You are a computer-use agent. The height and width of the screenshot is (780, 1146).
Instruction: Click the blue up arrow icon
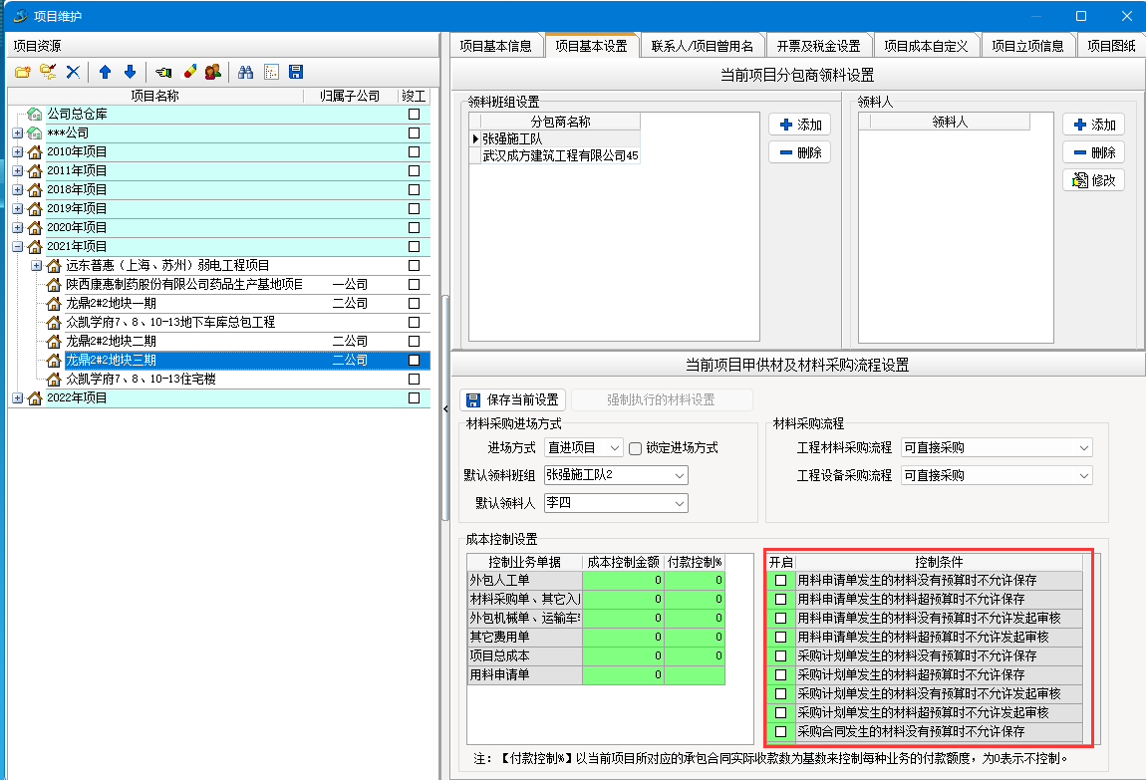[x=105, y=72]
